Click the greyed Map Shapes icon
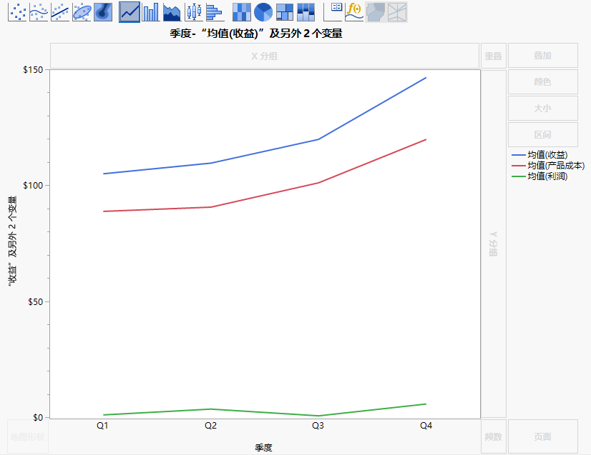 pyautogui.click(x=376, y=12)
